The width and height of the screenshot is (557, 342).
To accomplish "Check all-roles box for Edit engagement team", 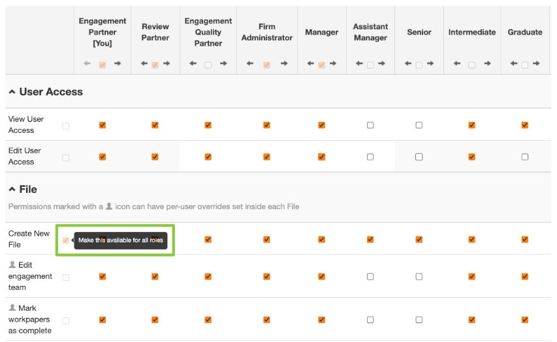I will 65,277.
